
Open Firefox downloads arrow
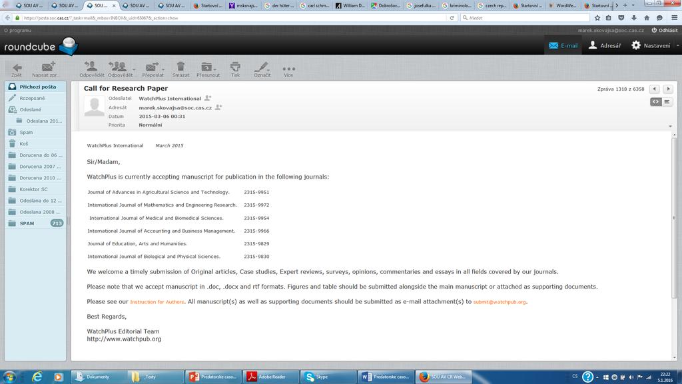click(x=634, y=18)
